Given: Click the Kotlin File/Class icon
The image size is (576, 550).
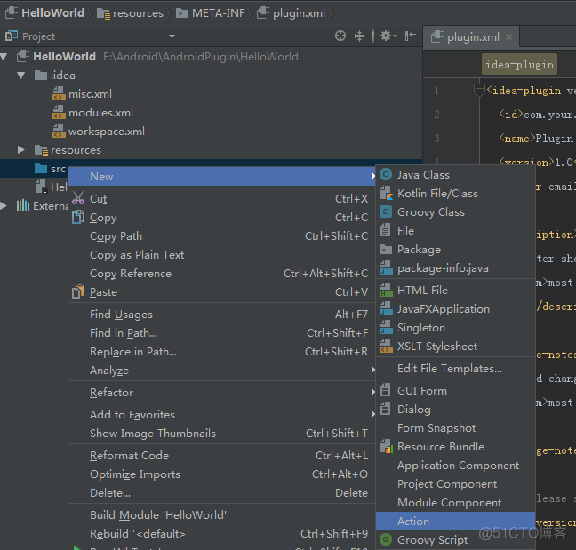Looking at the screenshot, I should 386,194.
